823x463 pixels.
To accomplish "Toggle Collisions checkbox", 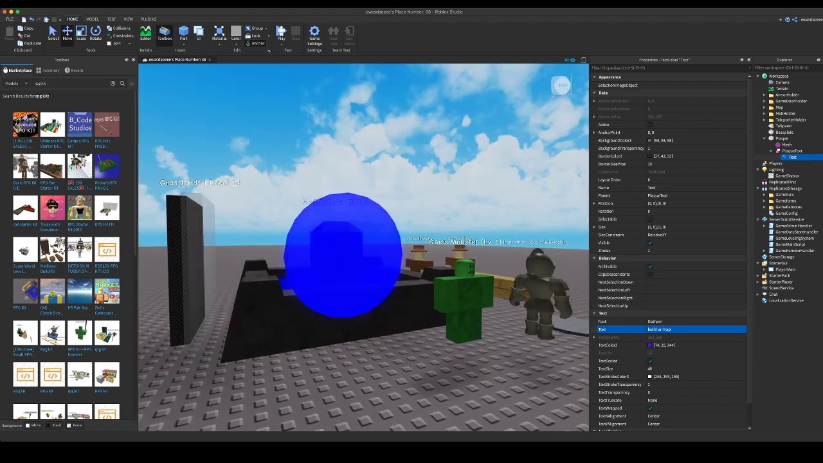I will (x=118, y=28).
